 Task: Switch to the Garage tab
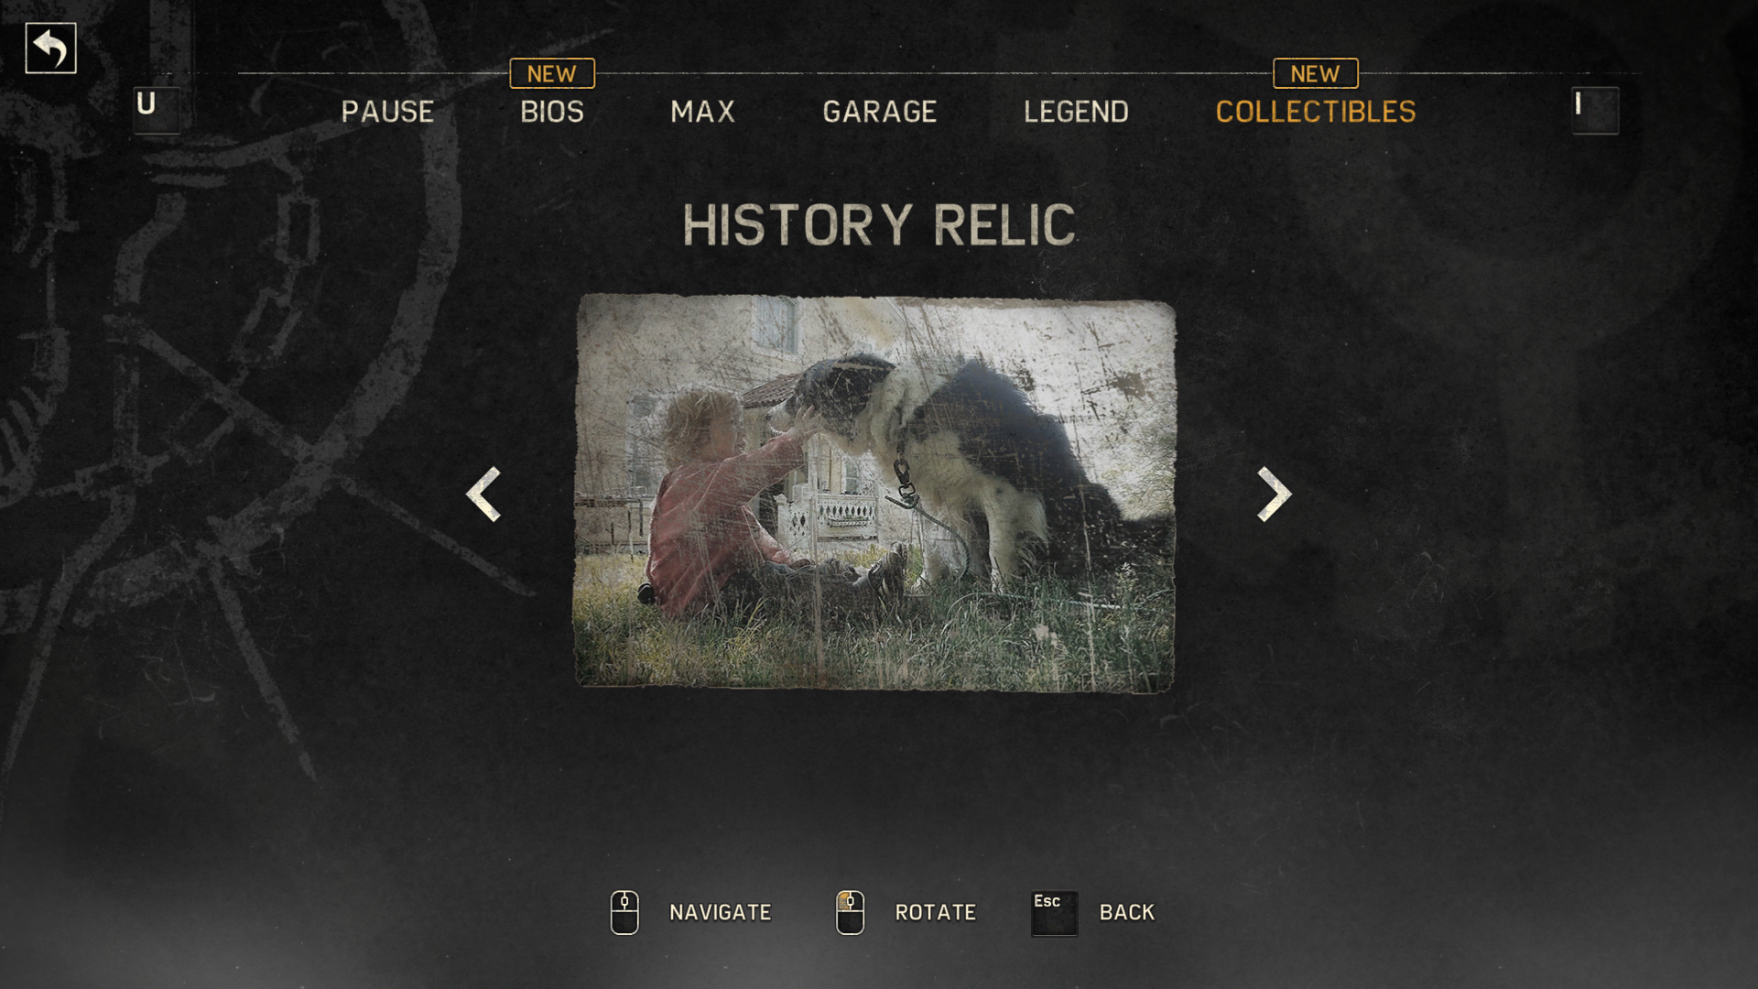(x=880, y=112)
